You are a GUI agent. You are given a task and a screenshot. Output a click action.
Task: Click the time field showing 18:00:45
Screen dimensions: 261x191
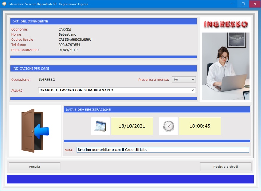[200, 126]
